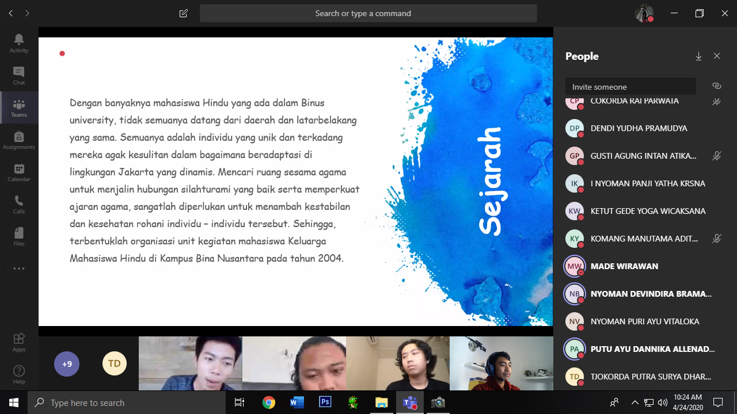Open the Calendar view

[19, 172]
